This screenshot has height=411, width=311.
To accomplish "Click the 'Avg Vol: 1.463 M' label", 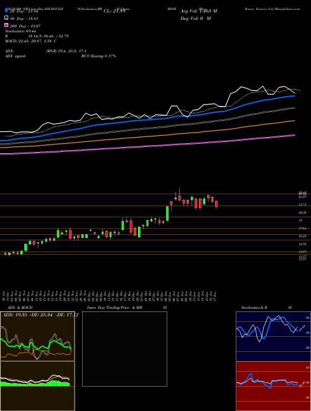I will (198, 11).
